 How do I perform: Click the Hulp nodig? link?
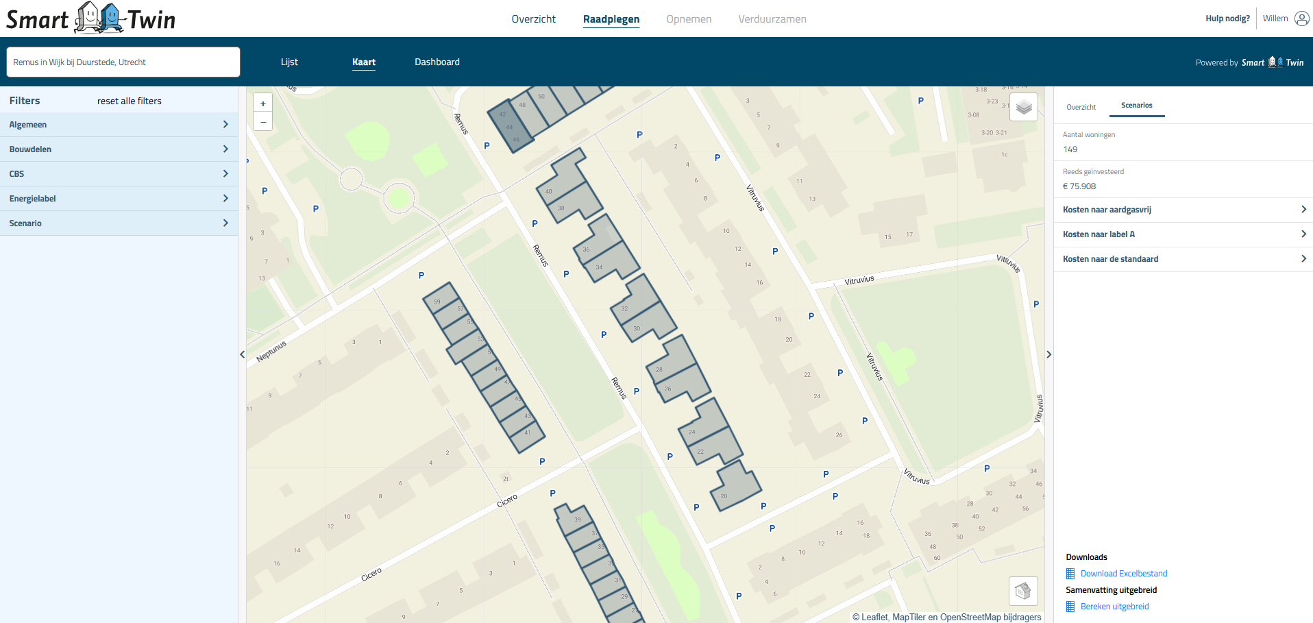[1227, 19]
